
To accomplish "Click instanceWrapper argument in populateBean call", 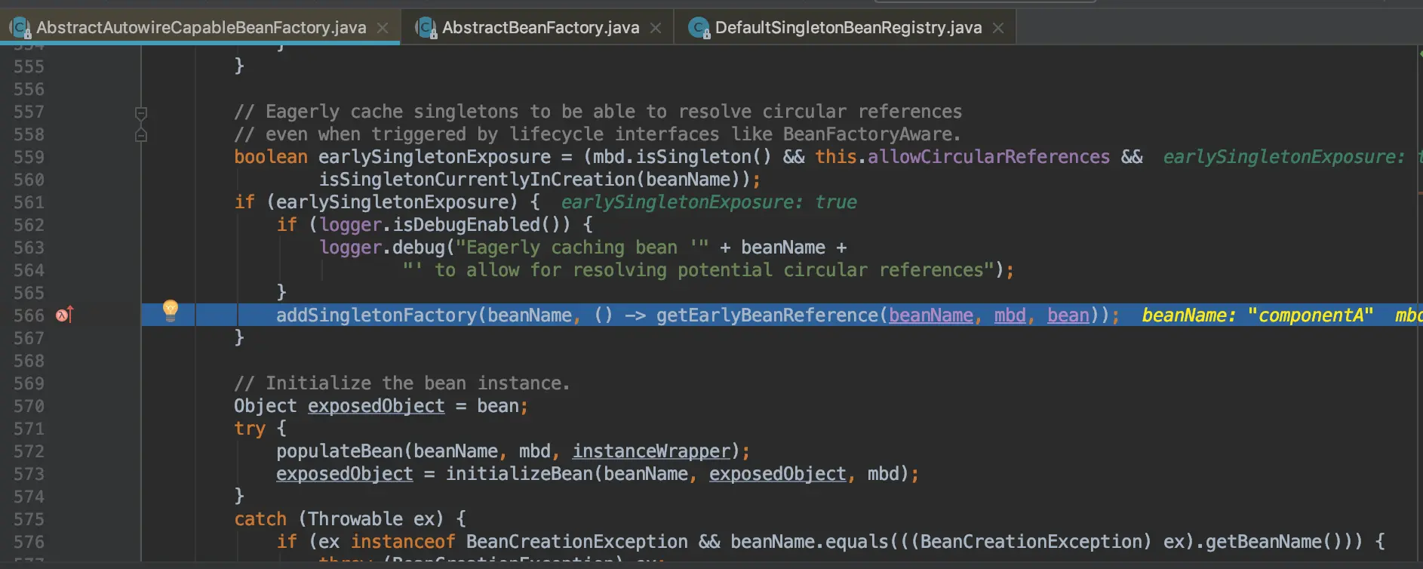I will [x=651, y=451].
